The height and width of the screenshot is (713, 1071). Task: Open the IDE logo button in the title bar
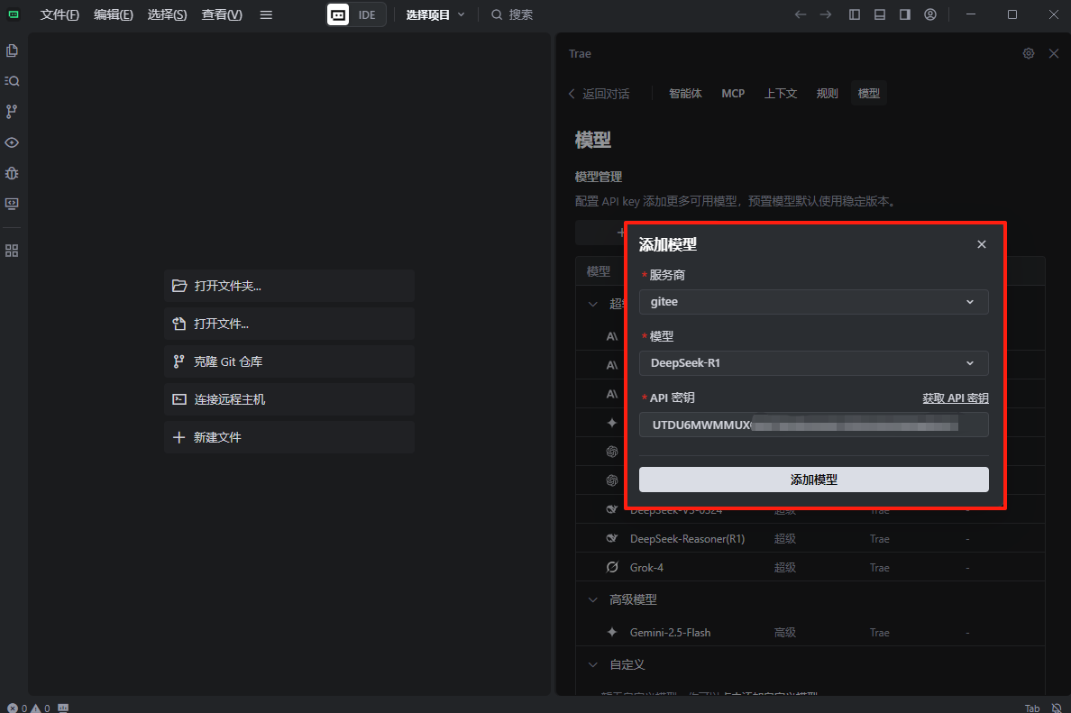pyautogui.click(x=355, y=14)
